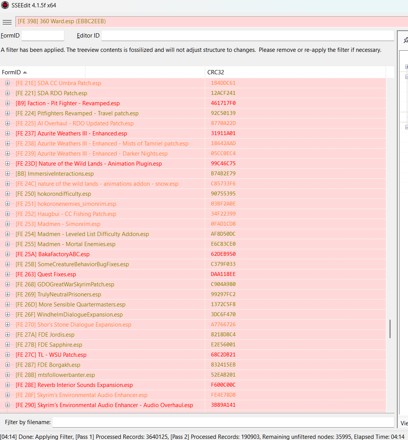Select the FDE Borgakh.esp row
The image size is (408, 440).
[193, 365]
